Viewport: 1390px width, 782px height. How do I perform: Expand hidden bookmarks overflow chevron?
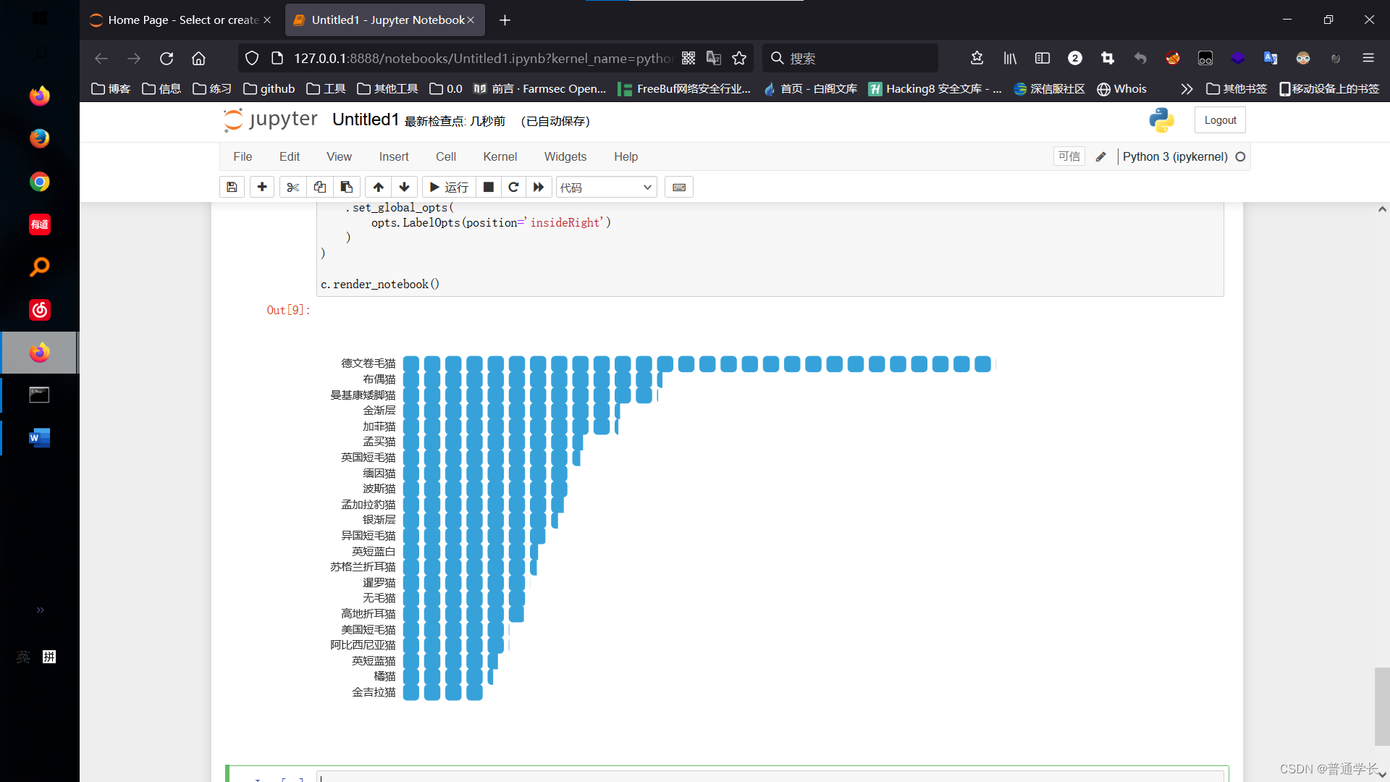point(1186,89)
